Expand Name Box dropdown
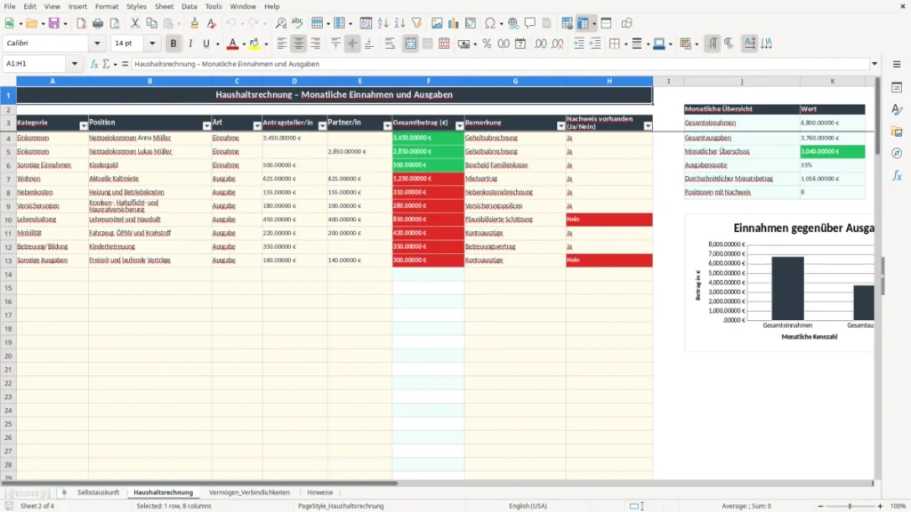911x512 pixels. (75, 64)
